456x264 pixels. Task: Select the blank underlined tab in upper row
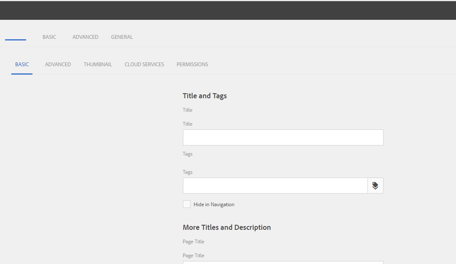pyautogui.click(x=16, y=37)
